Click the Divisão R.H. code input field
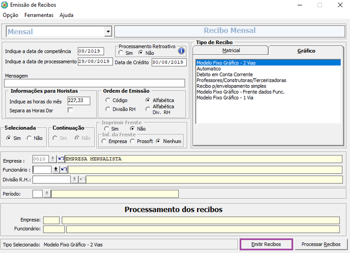350x253 pixels. 51,179
